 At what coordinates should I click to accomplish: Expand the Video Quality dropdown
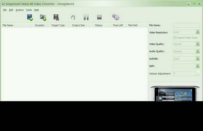coord(198,44)
